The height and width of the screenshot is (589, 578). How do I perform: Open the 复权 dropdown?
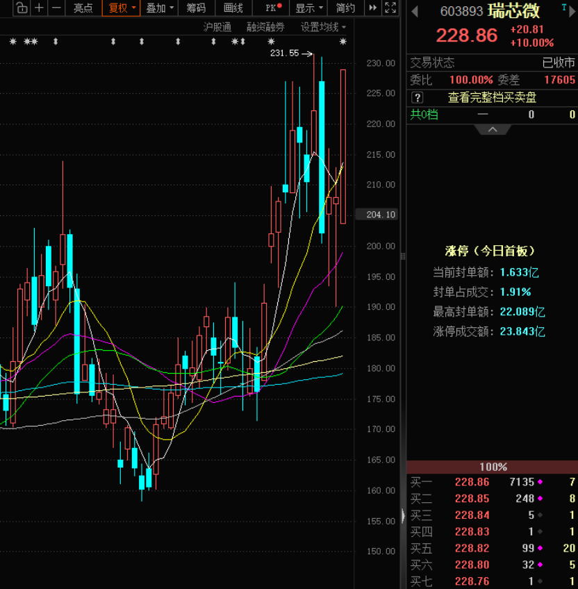122,8
